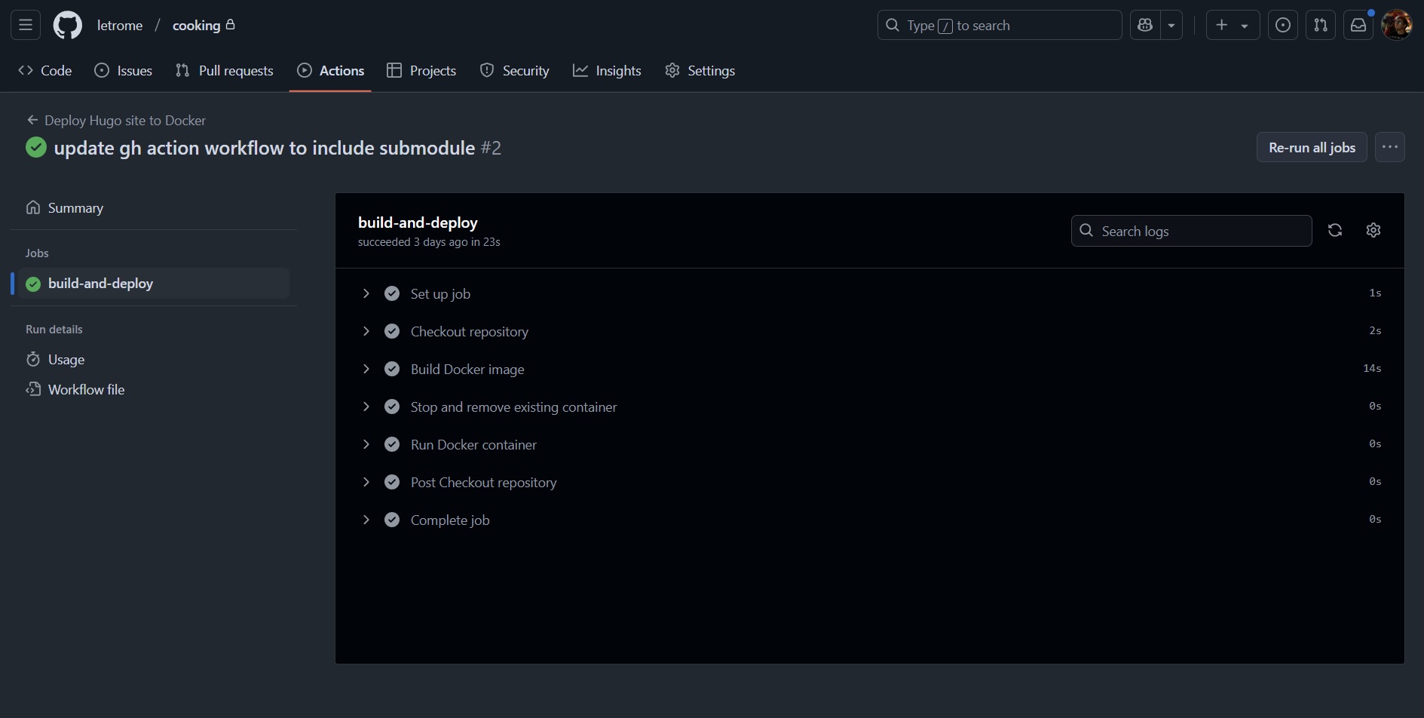
Task: Expand the Run Docker container step
Action: tap(366, 444)
